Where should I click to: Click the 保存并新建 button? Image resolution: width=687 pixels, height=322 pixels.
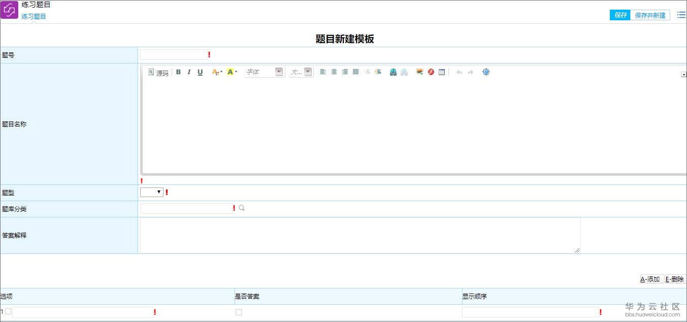click(651, 15)
